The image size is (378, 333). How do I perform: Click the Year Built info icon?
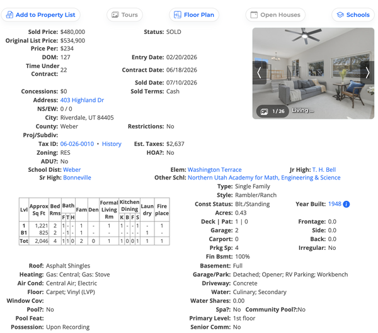[346, 204]
